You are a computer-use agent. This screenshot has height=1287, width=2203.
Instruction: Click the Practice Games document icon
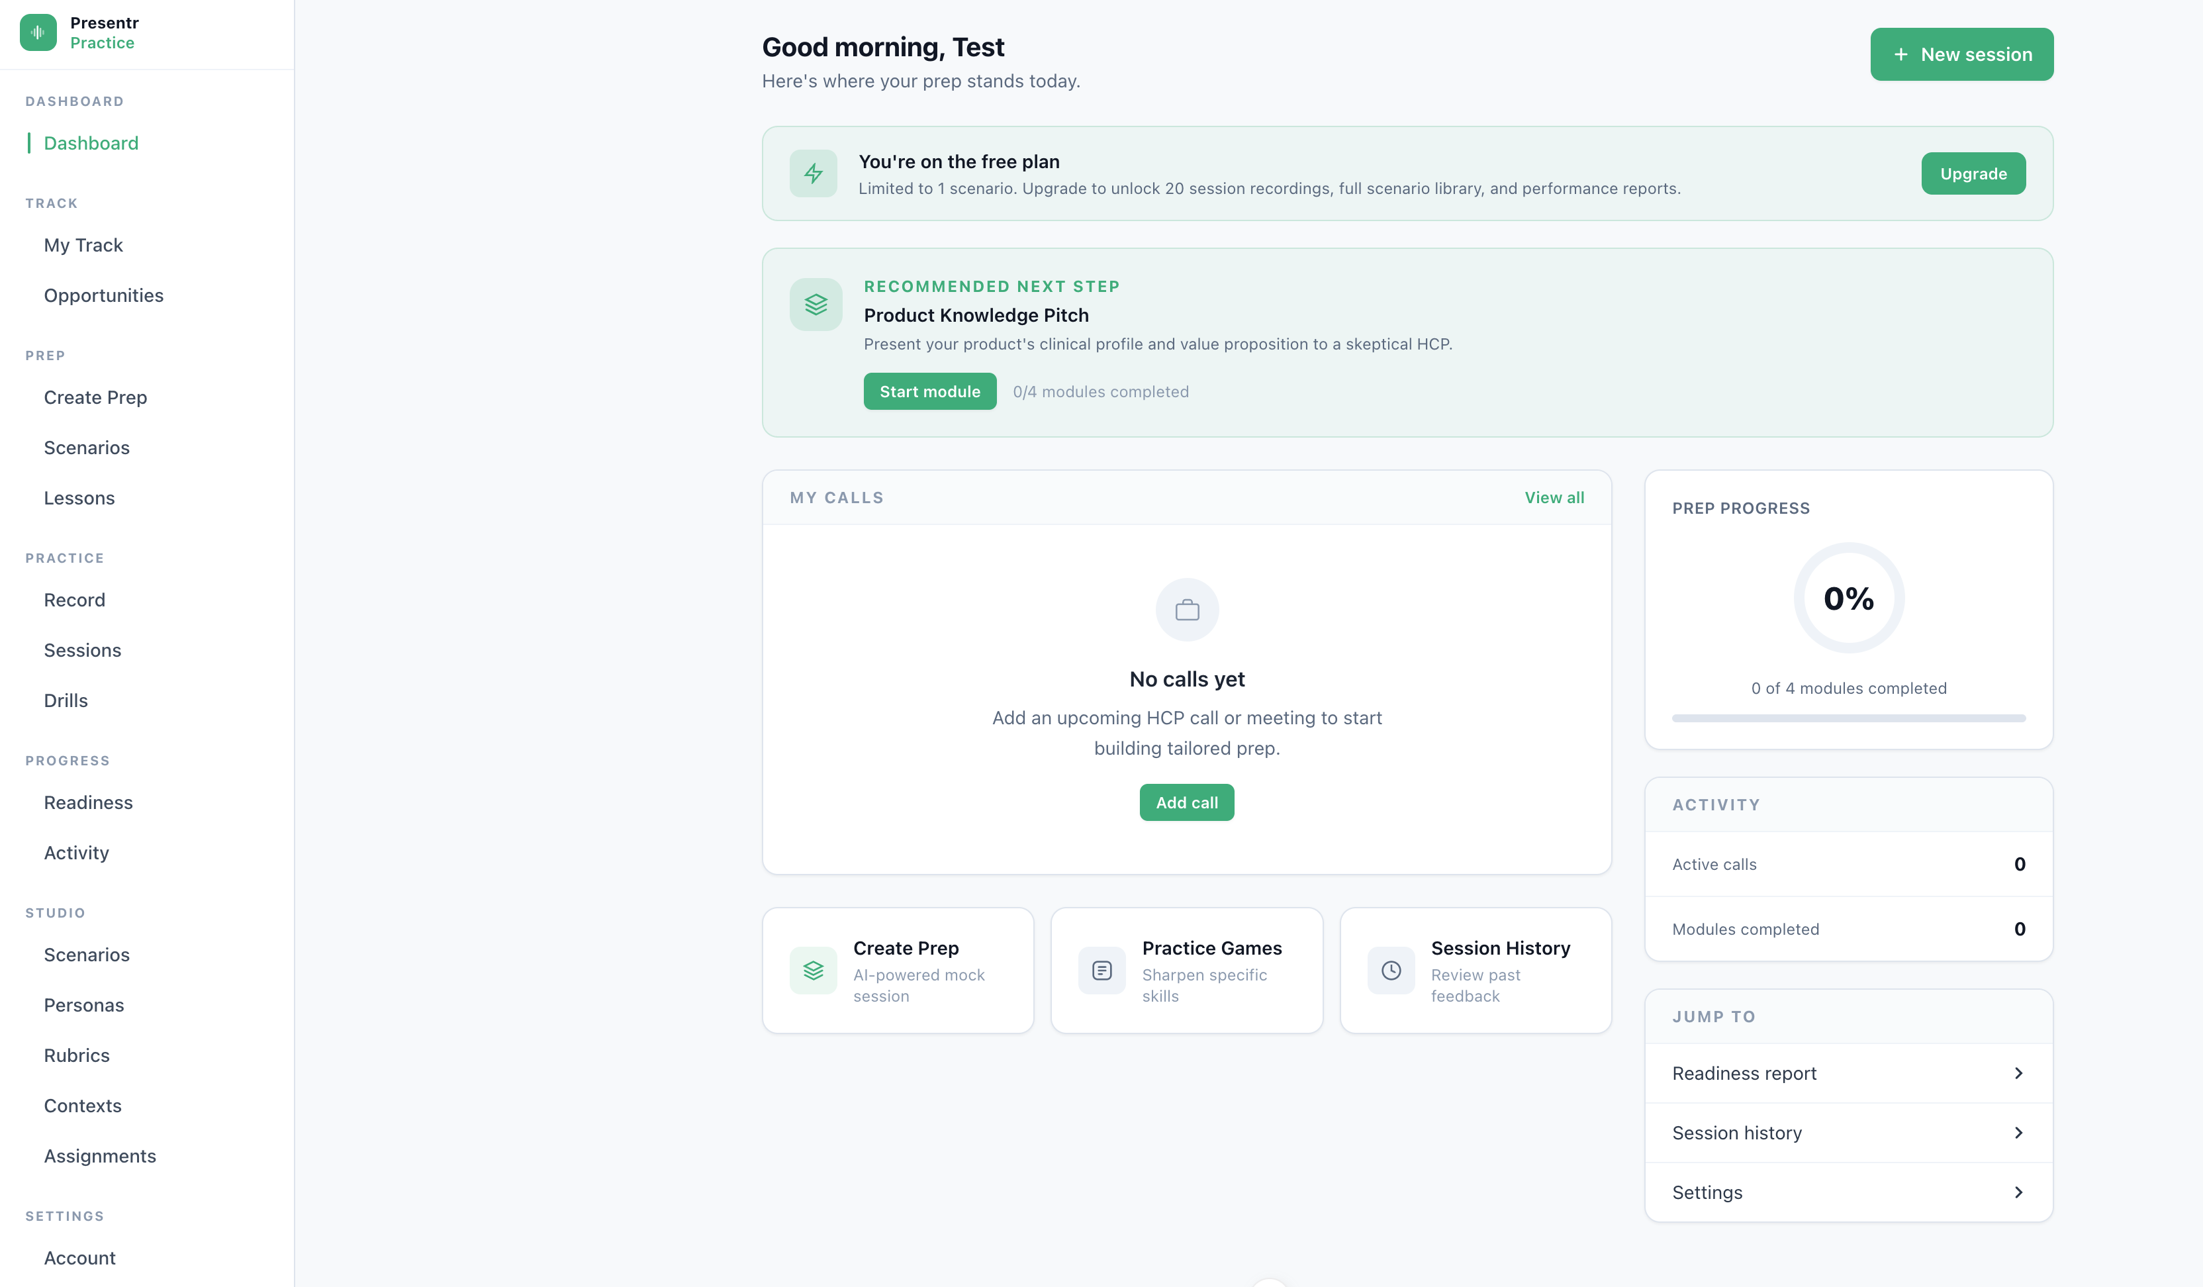(x=1101, y=970)
